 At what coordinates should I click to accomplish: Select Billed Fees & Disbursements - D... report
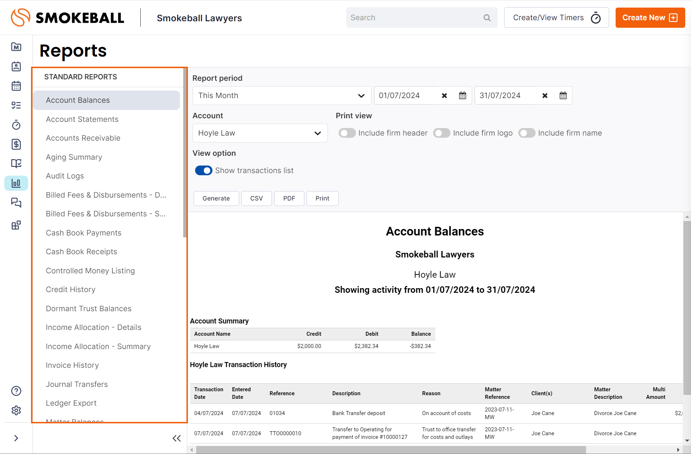106,195
